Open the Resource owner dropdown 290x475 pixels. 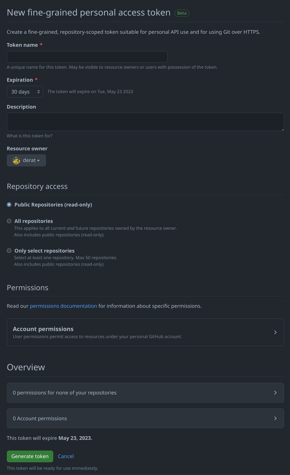pos(26,160)
